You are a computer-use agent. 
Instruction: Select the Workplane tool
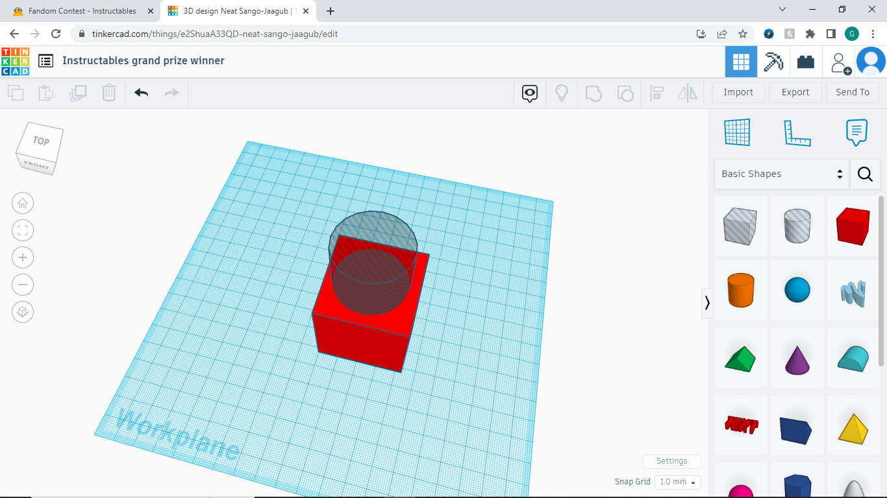(x=737, y=132)
